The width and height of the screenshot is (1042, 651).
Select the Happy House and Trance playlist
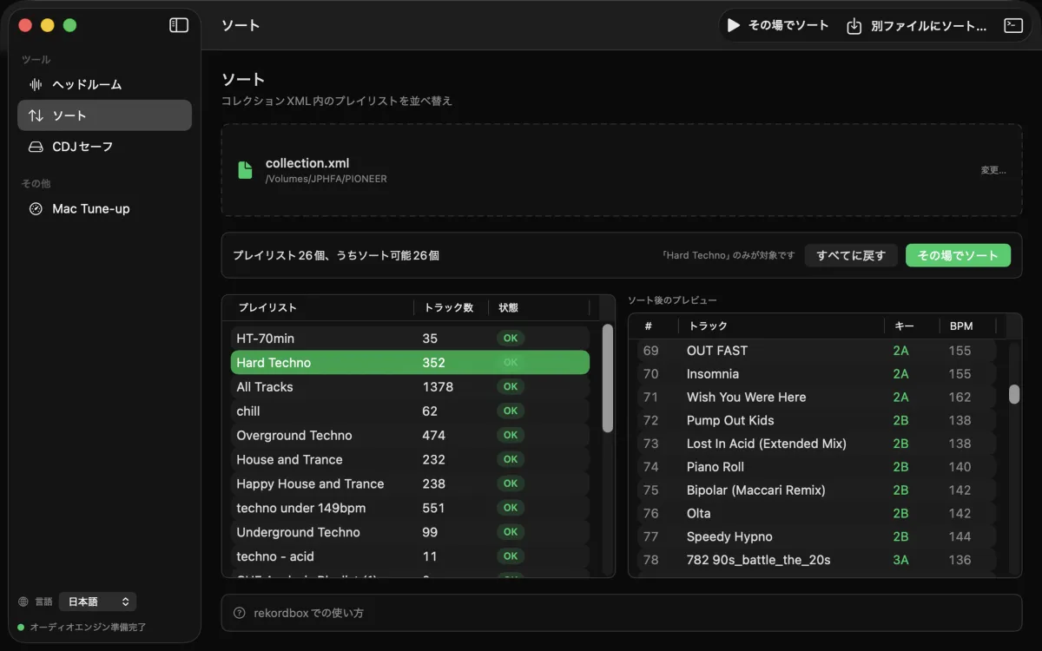pyautogui.click(x=410, y=484)
